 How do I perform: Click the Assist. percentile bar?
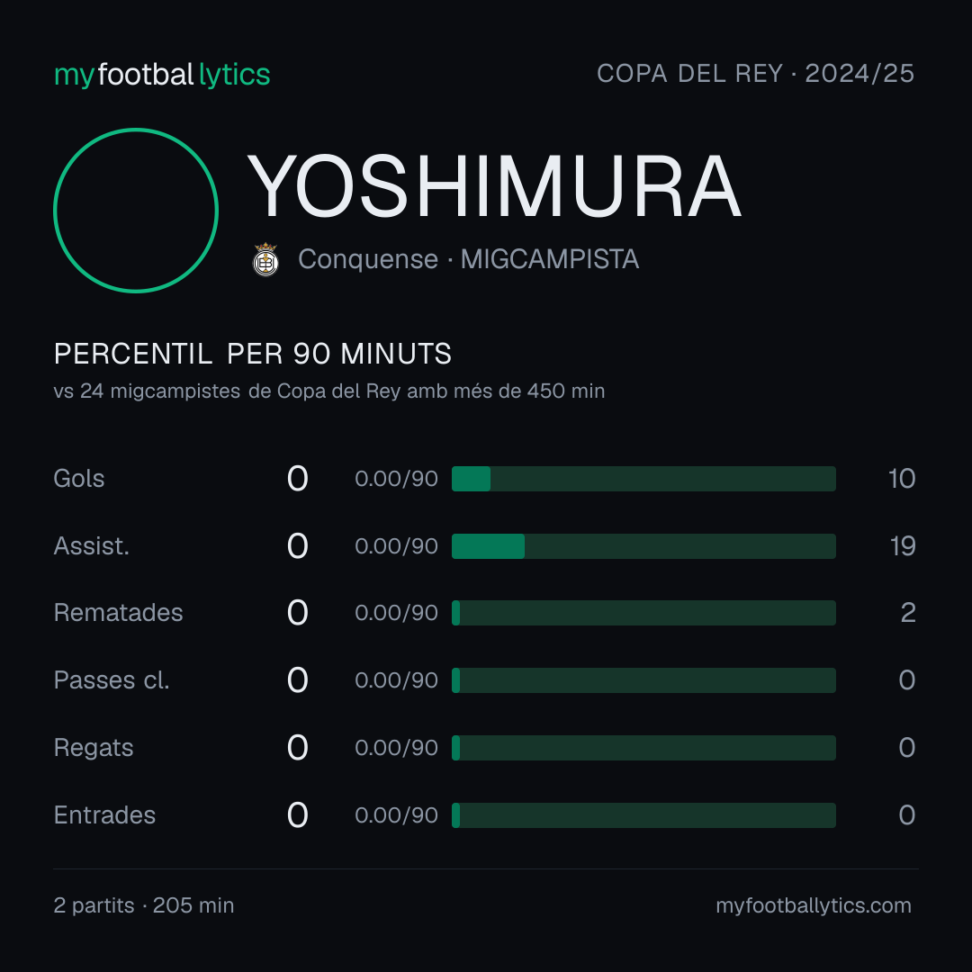(643, 546)
